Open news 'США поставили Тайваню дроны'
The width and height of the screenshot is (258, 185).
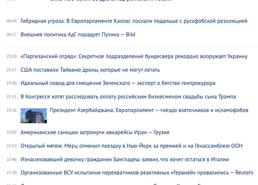click(x=90, y=70)
